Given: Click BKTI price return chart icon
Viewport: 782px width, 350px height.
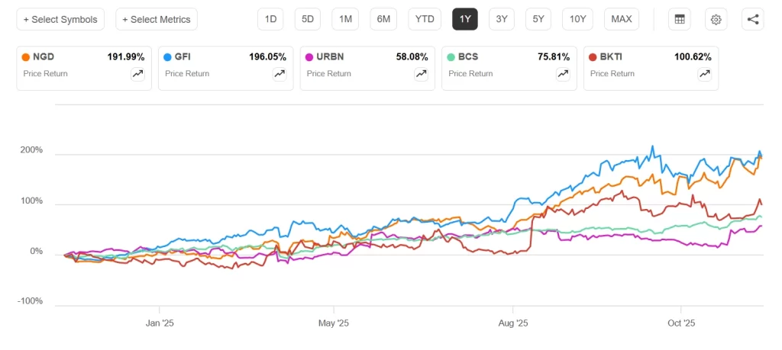Looking at the screenshot, I should pyautogui.click(x=704, y=74).
